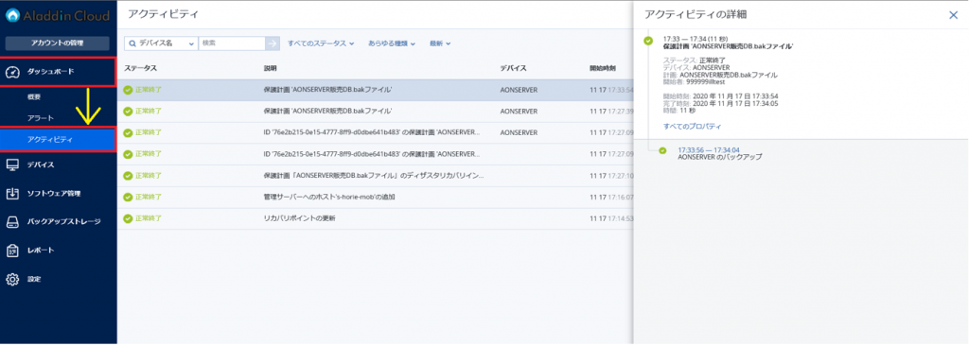This screenshot has height=346, width=969.
Task: Select ID 76e2b215 row with AONSERVER device
Action: click(375, 132)
